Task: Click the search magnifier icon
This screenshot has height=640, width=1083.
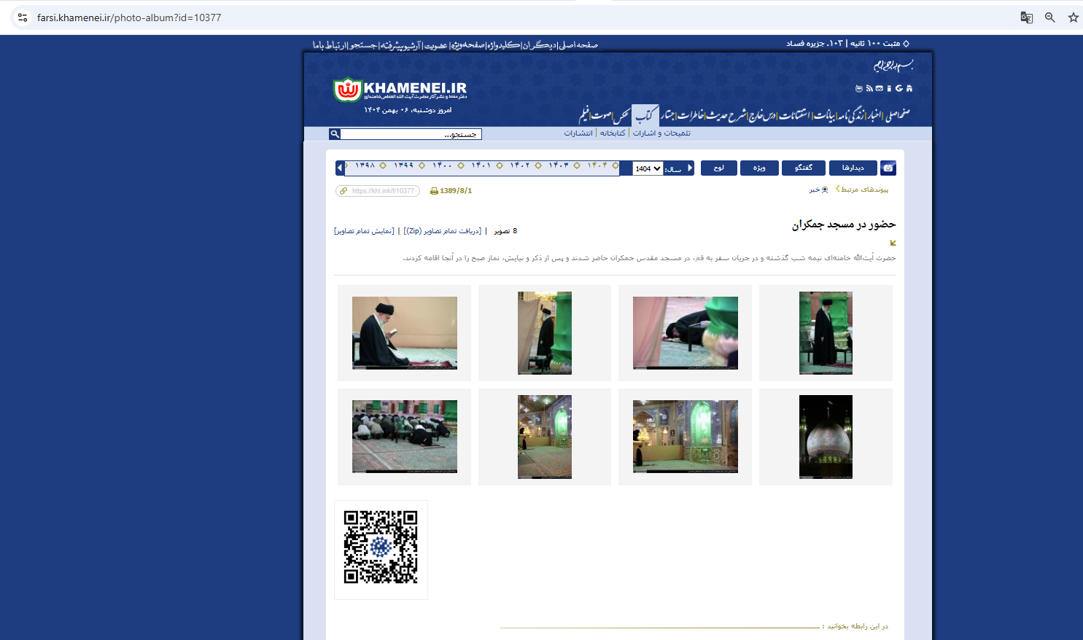Action: [335, 134]
